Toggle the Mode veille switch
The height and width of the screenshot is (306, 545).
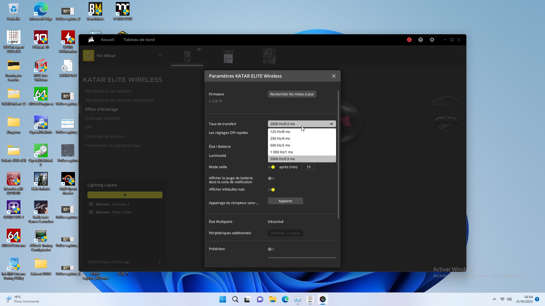click(x=271, y=167)
